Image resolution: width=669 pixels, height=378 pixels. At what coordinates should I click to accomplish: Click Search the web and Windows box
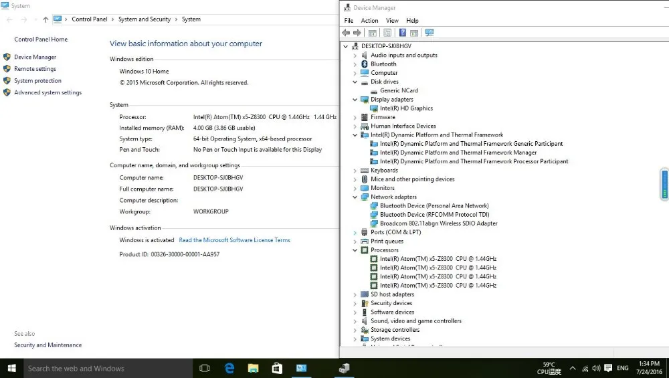click(x=108, y=368)
